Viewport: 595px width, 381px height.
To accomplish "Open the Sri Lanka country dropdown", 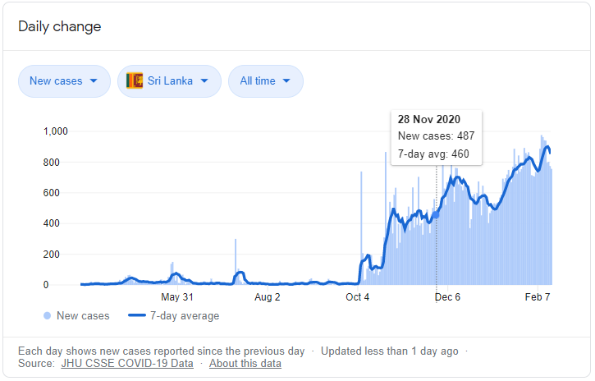I will click(x=169, y=81).
